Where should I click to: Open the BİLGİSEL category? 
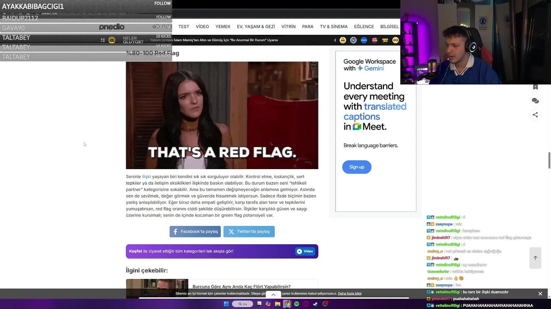[x=390, y=27]
